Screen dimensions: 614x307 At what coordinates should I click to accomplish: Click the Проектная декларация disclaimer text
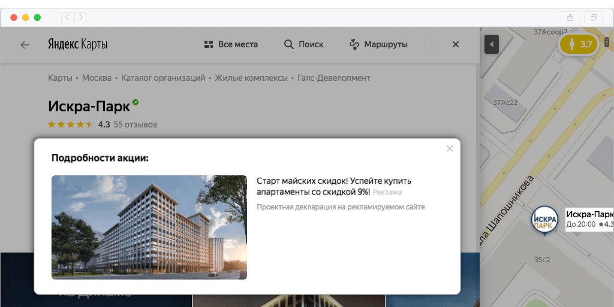(x=341, y=206)
